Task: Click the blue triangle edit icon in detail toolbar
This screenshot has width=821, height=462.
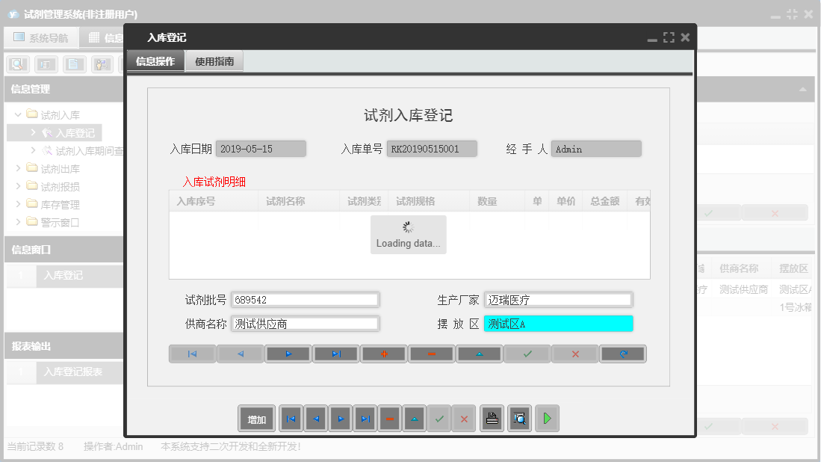Action: (479, 353)
